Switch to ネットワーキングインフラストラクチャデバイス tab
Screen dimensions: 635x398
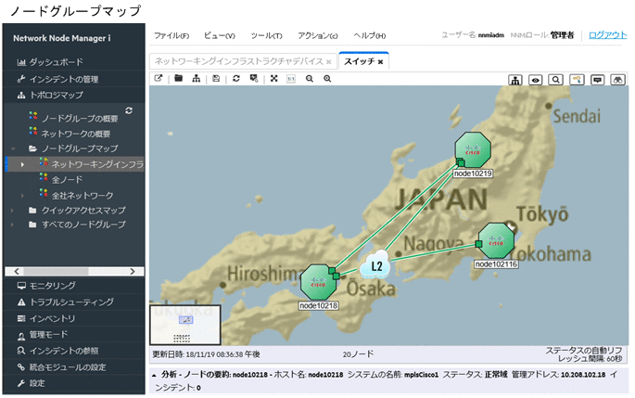click(x=238, y=61)
